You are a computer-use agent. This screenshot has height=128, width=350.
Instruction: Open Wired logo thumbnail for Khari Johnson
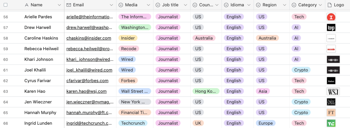tap(333, 60)
